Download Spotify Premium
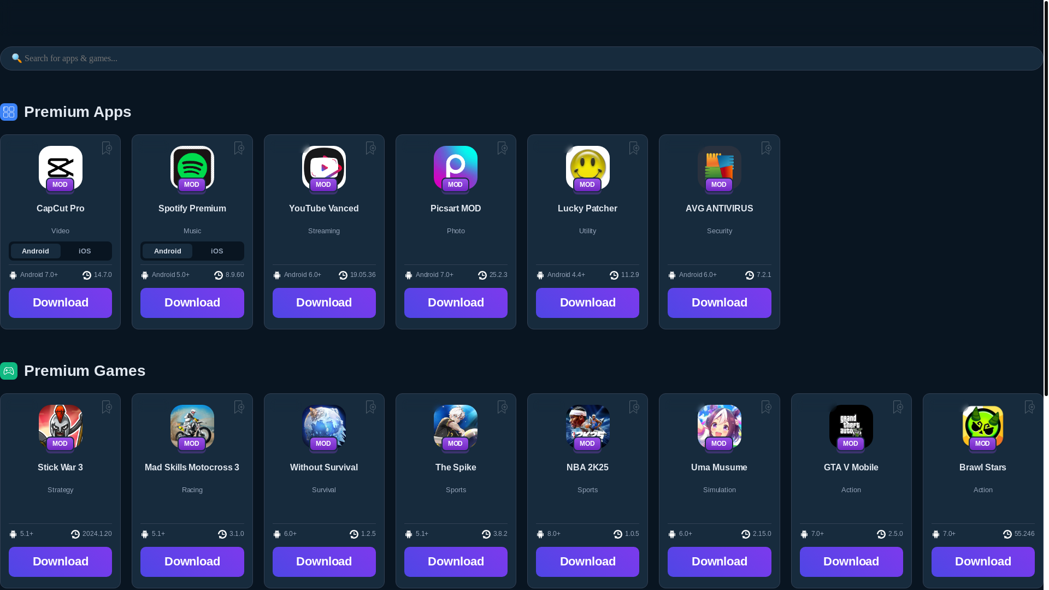Image resolution: width=1049 pixels, height=590 pixels. (x=192, y=303)
